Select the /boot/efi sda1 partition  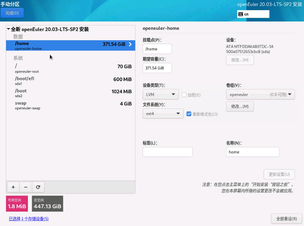[x=70, y=80]
